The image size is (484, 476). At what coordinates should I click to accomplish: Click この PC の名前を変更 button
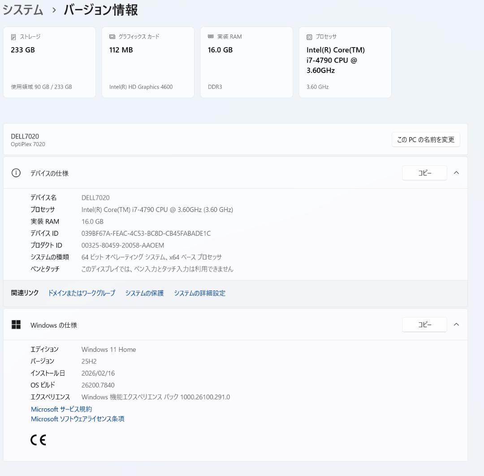426,139
